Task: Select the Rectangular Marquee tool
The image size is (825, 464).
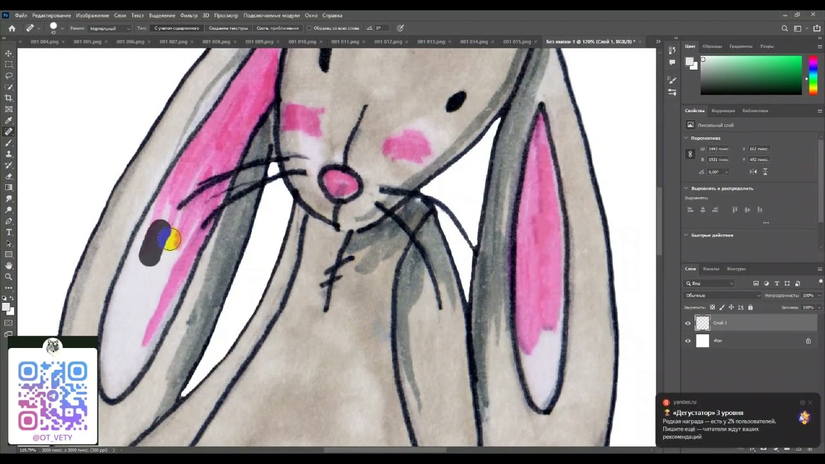Action: 8,64
